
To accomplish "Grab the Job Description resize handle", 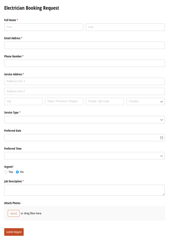I will 164,194.
